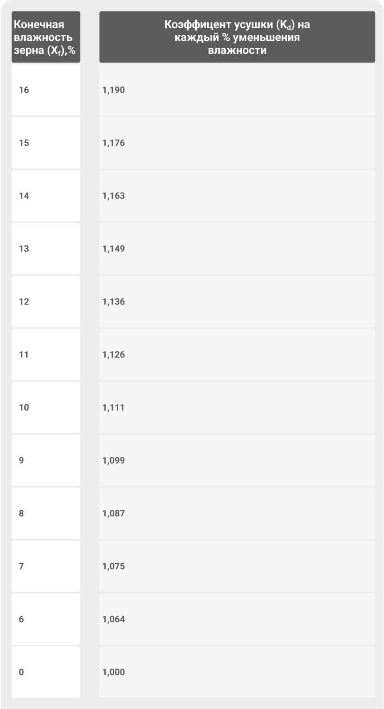This screenshot has width=384, height=709.
Task: Click the coefficient cell showing 1,075
Action: tap(237, 567)
